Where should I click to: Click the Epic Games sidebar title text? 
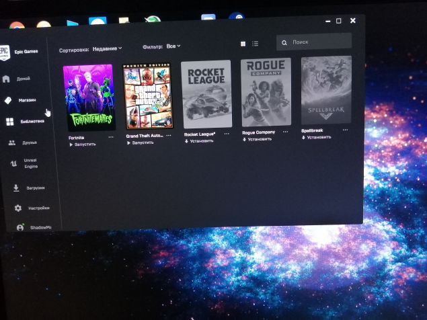point(26,52)
